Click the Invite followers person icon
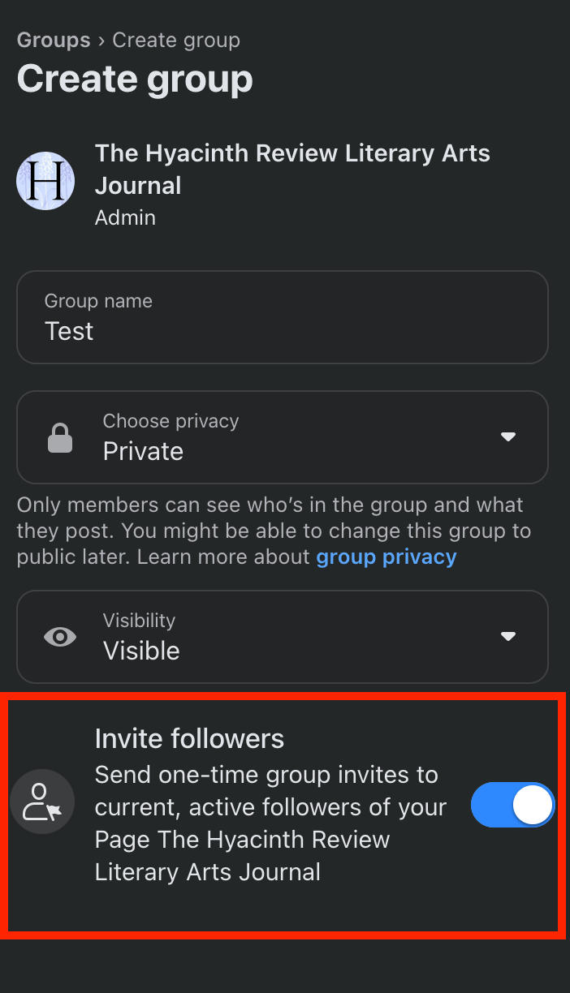Image resolution: width=570 pixels, height=993 pixels. (x=42, y=802)
